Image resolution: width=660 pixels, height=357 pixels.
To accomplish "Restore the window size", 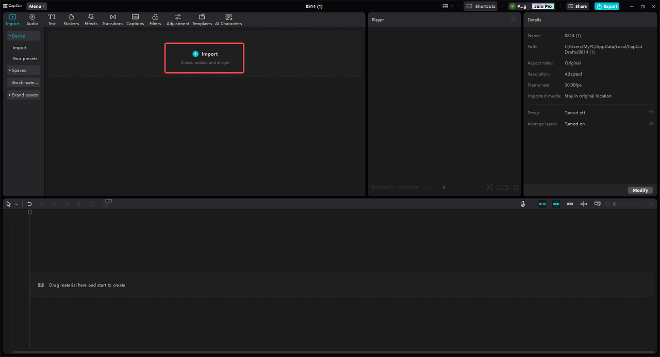I will click(642, 6).
